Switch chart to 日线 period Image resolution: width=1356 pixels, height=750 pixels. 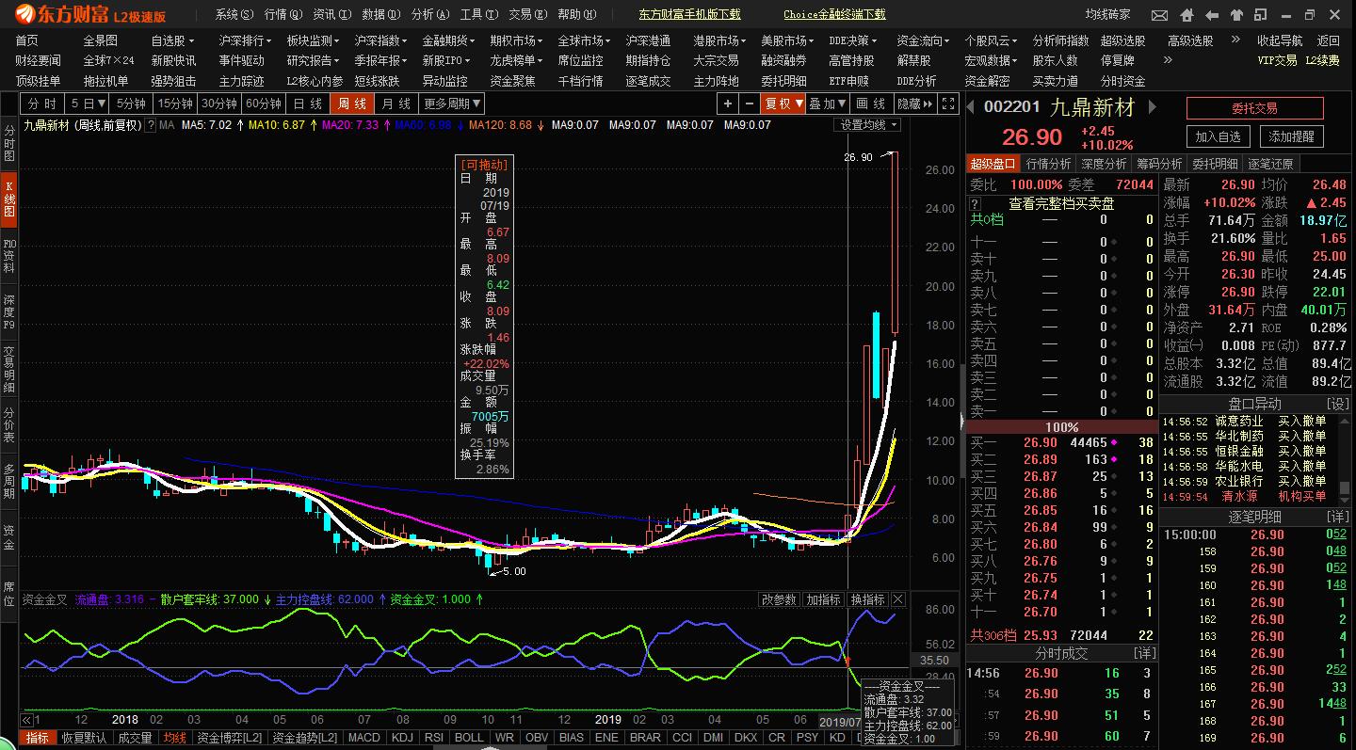click(x=309, y=104)
